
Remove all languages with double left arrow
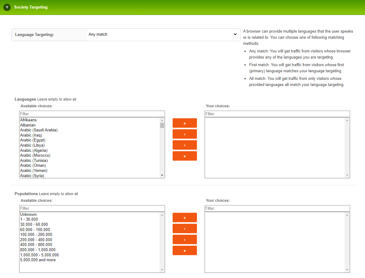[x=184, y=156]
